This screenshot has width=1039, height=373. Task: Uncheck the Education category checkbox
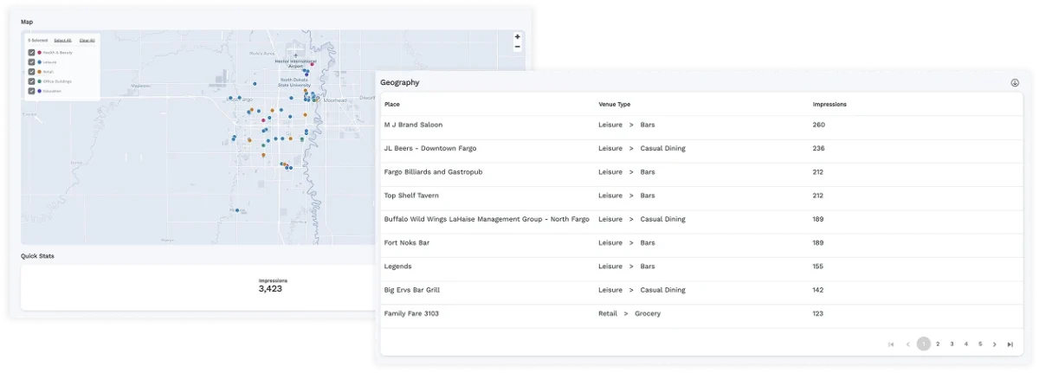32,91
